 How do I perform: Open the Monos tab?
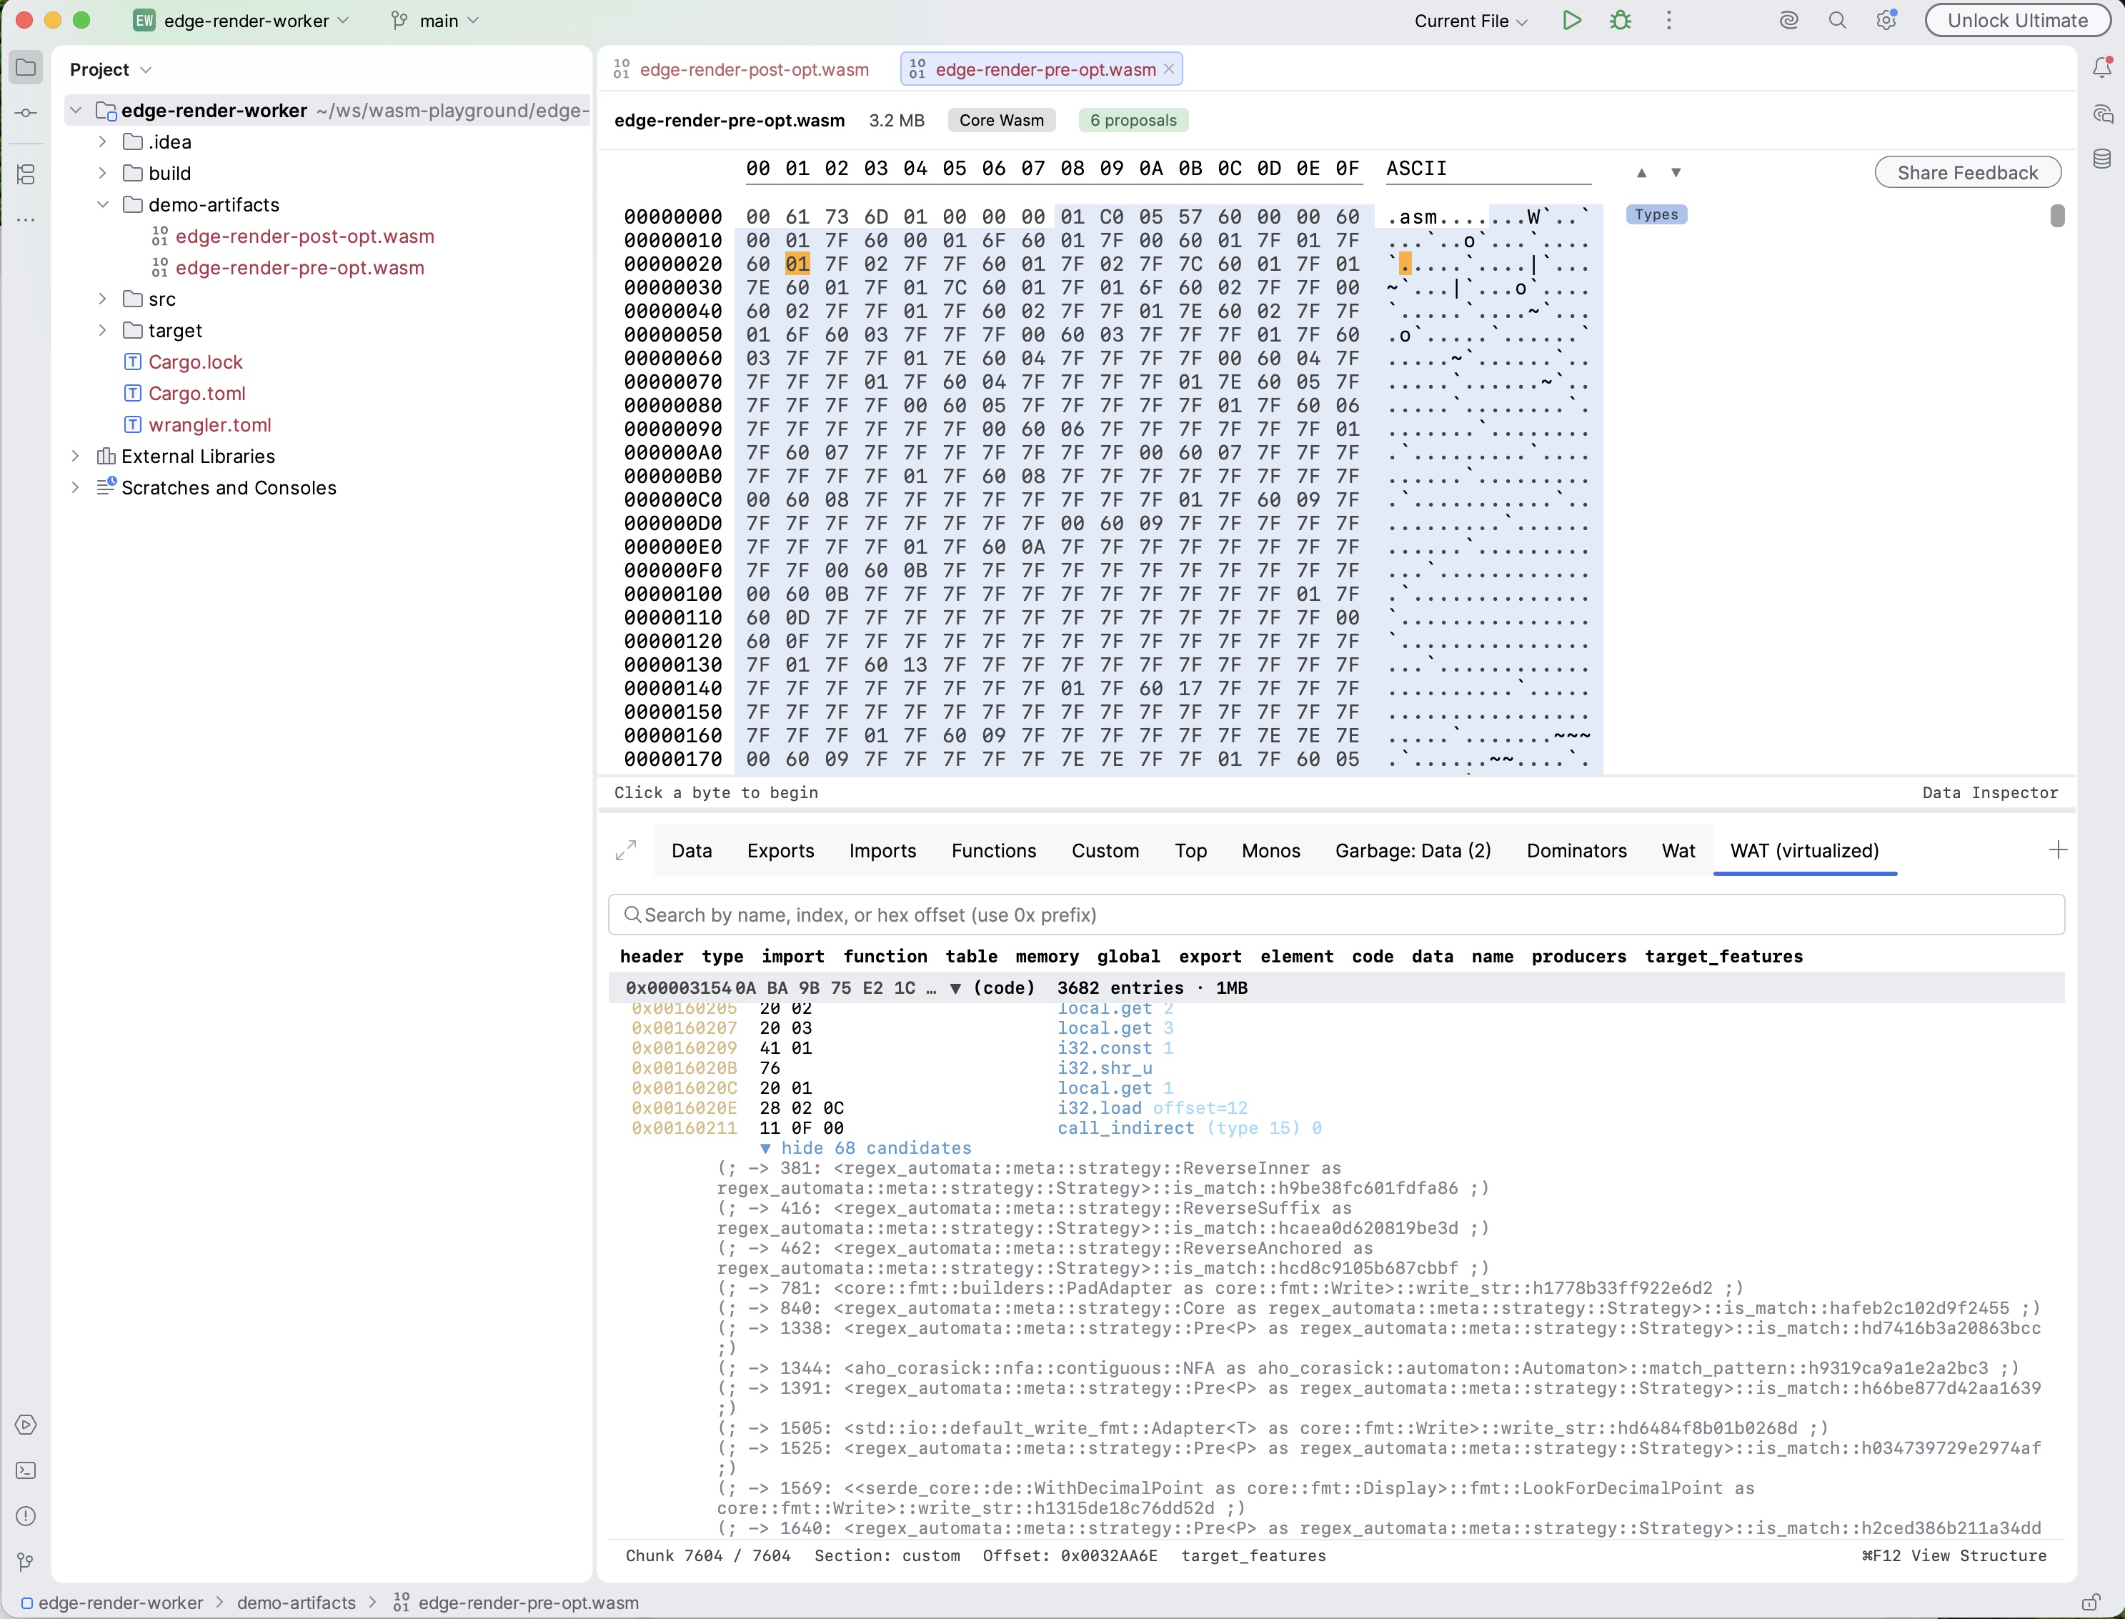click(1271, 851)
